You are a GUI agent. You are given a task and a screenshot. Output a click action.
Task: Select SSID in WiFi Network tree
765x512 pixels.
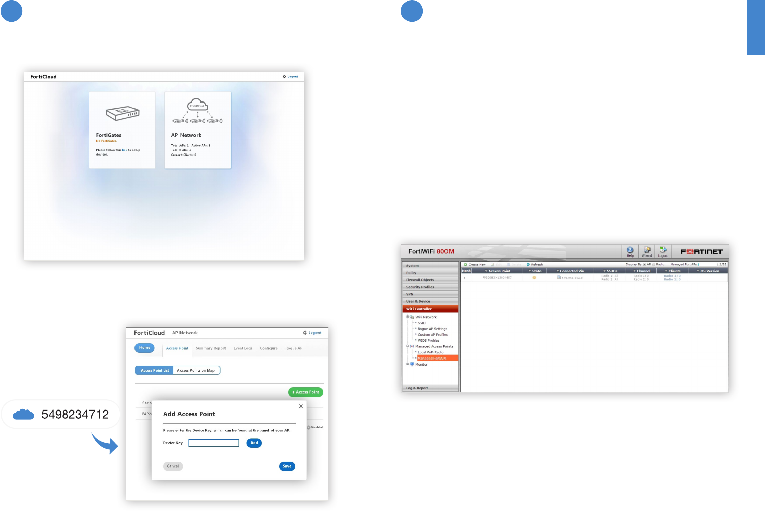[x=422, y=323]
